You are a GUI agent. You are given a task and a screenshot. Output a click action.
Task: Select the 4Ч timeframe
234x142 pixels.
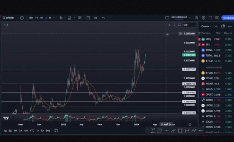coord(42,18)
